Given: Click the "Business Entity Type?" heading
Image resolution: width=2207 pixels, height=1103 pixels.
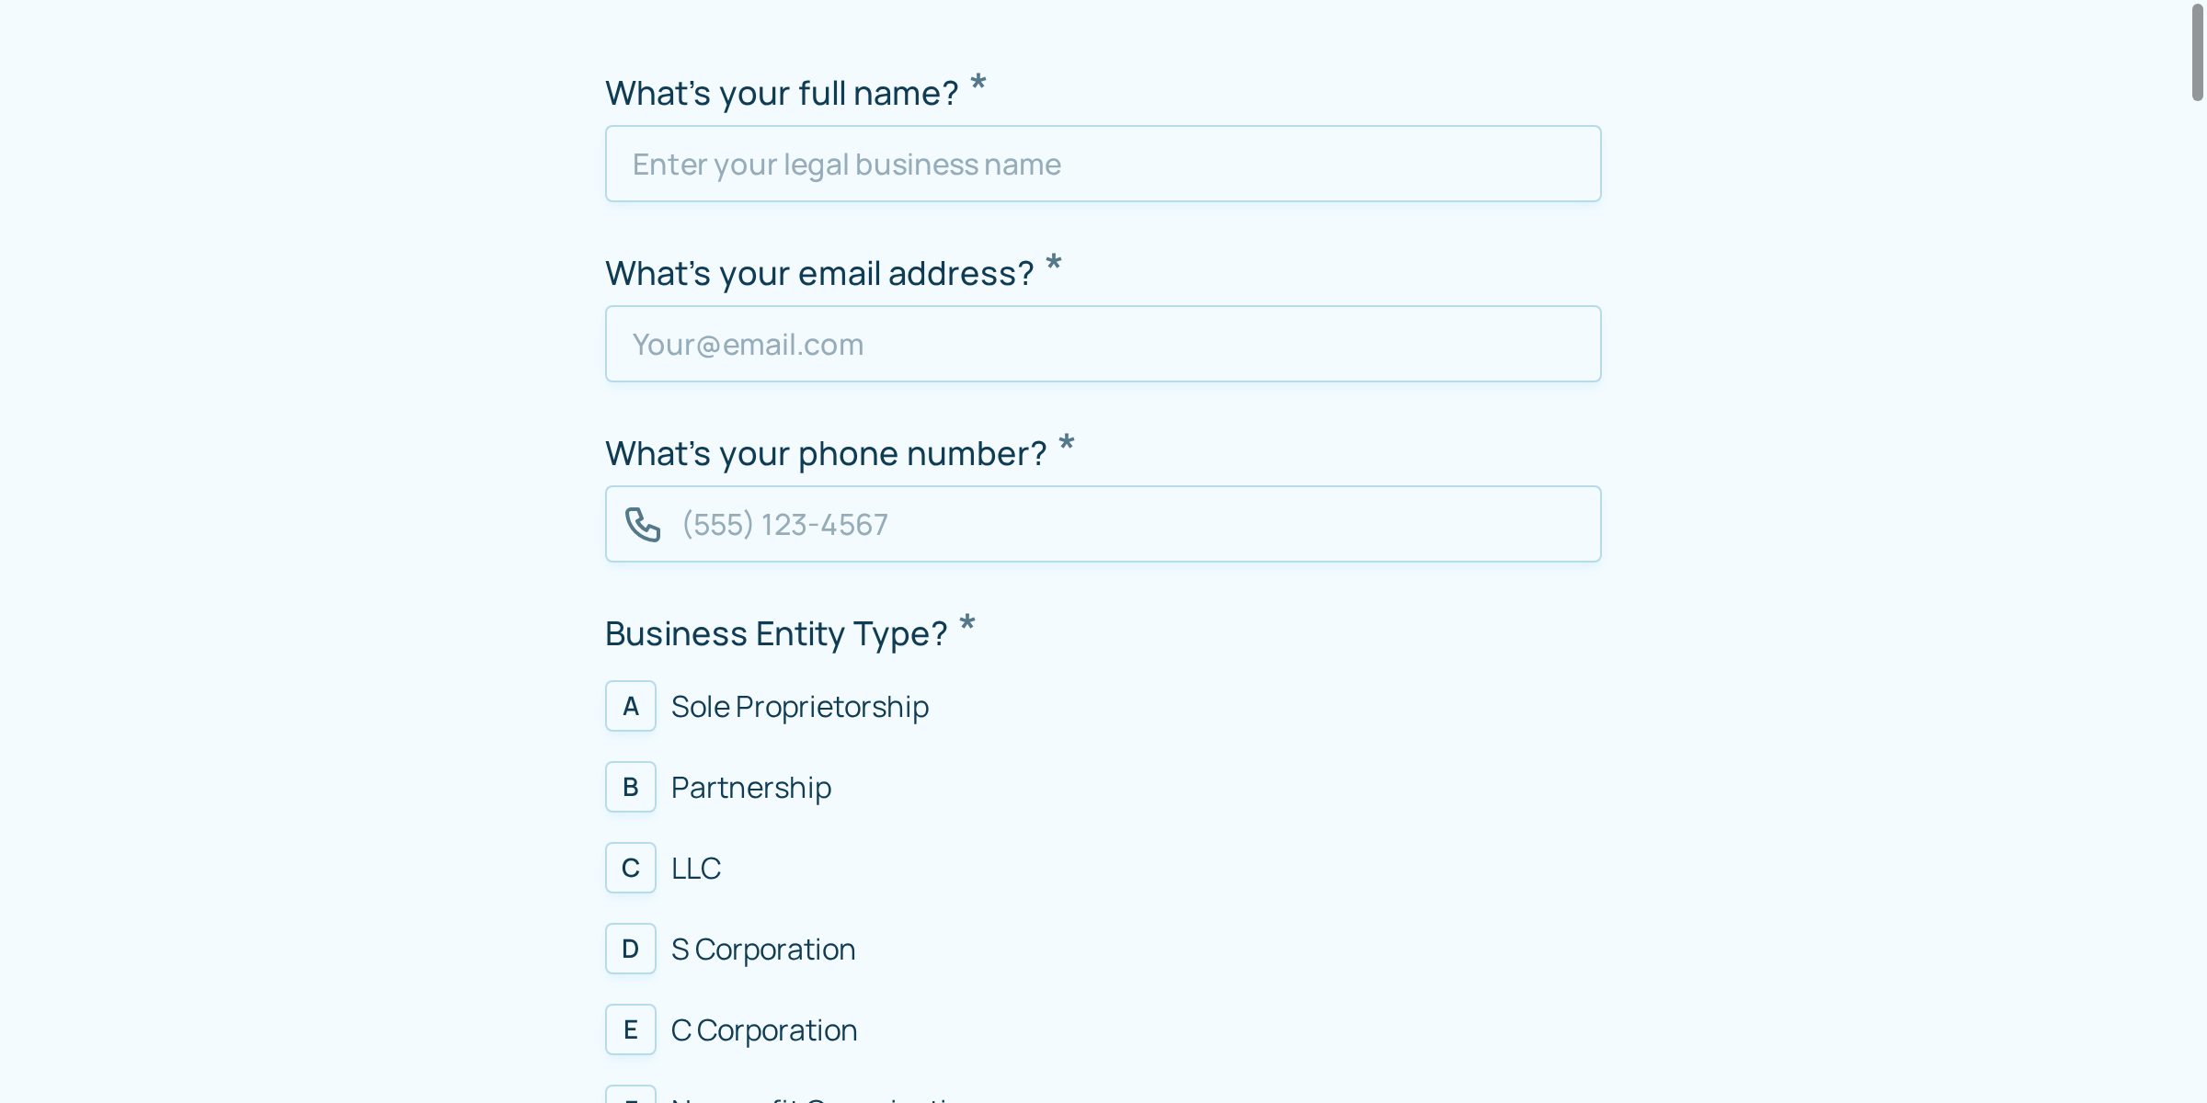Looking at the screenshot, I should (775, 634).
